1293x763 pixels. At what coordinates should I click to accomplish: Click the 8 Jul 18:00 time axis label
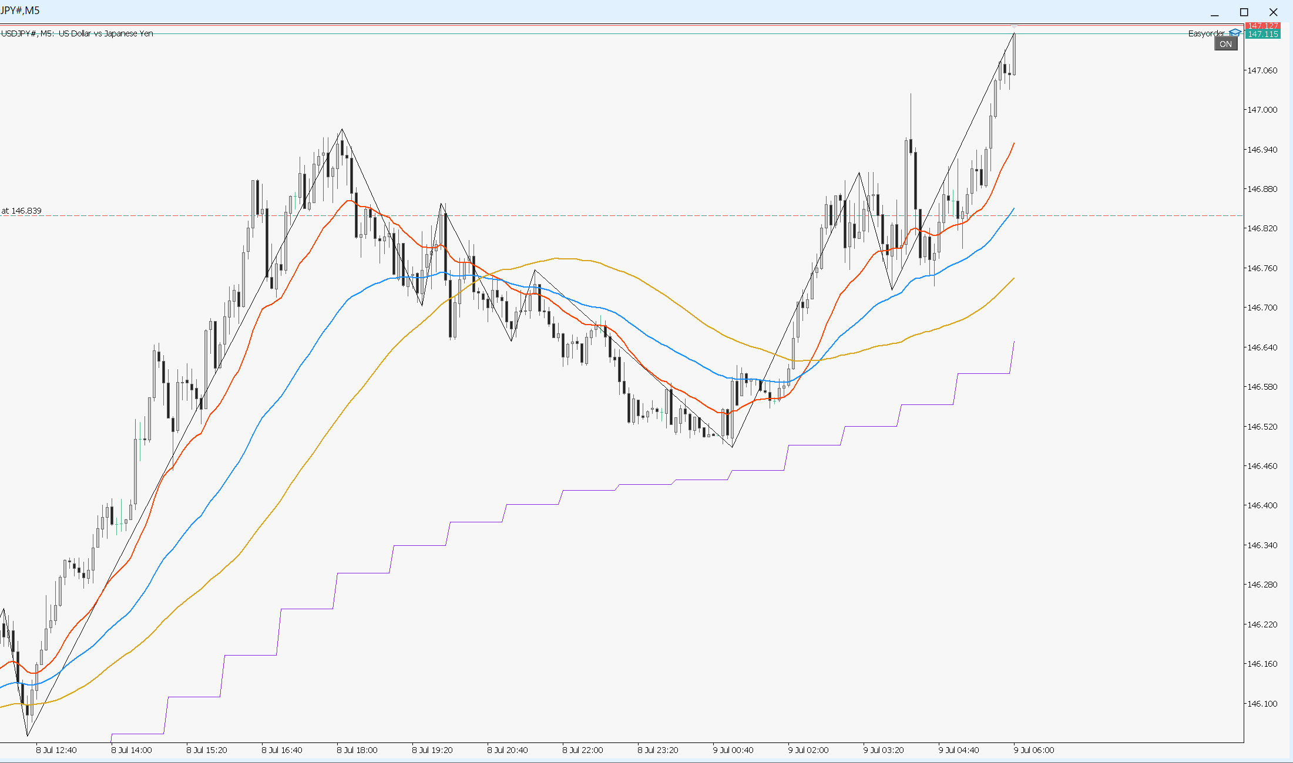(357, 750)
